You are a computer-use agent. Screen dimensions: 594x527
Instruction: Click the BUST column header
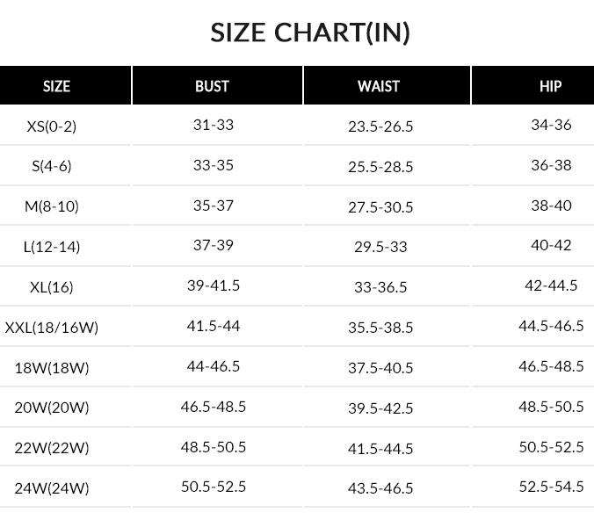(x=212, y=86)
